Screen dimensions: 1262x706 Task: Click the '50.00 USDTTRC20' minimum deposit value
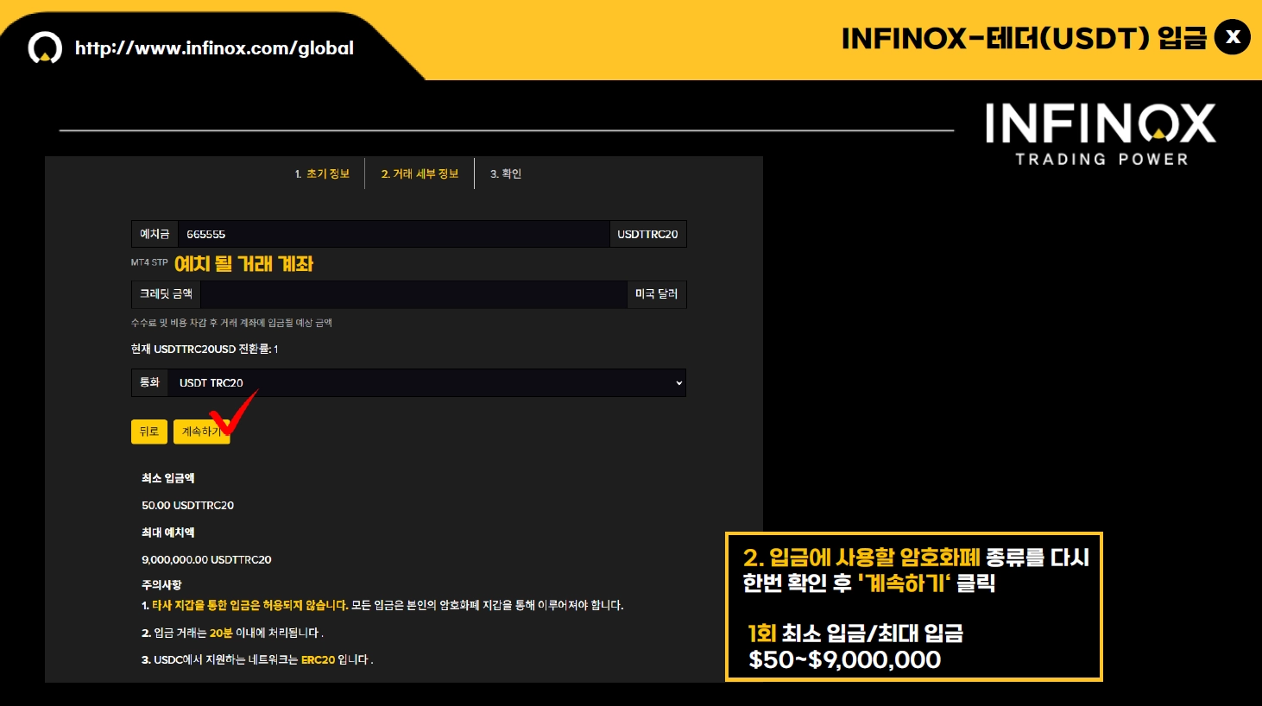(x=187, y=506)
